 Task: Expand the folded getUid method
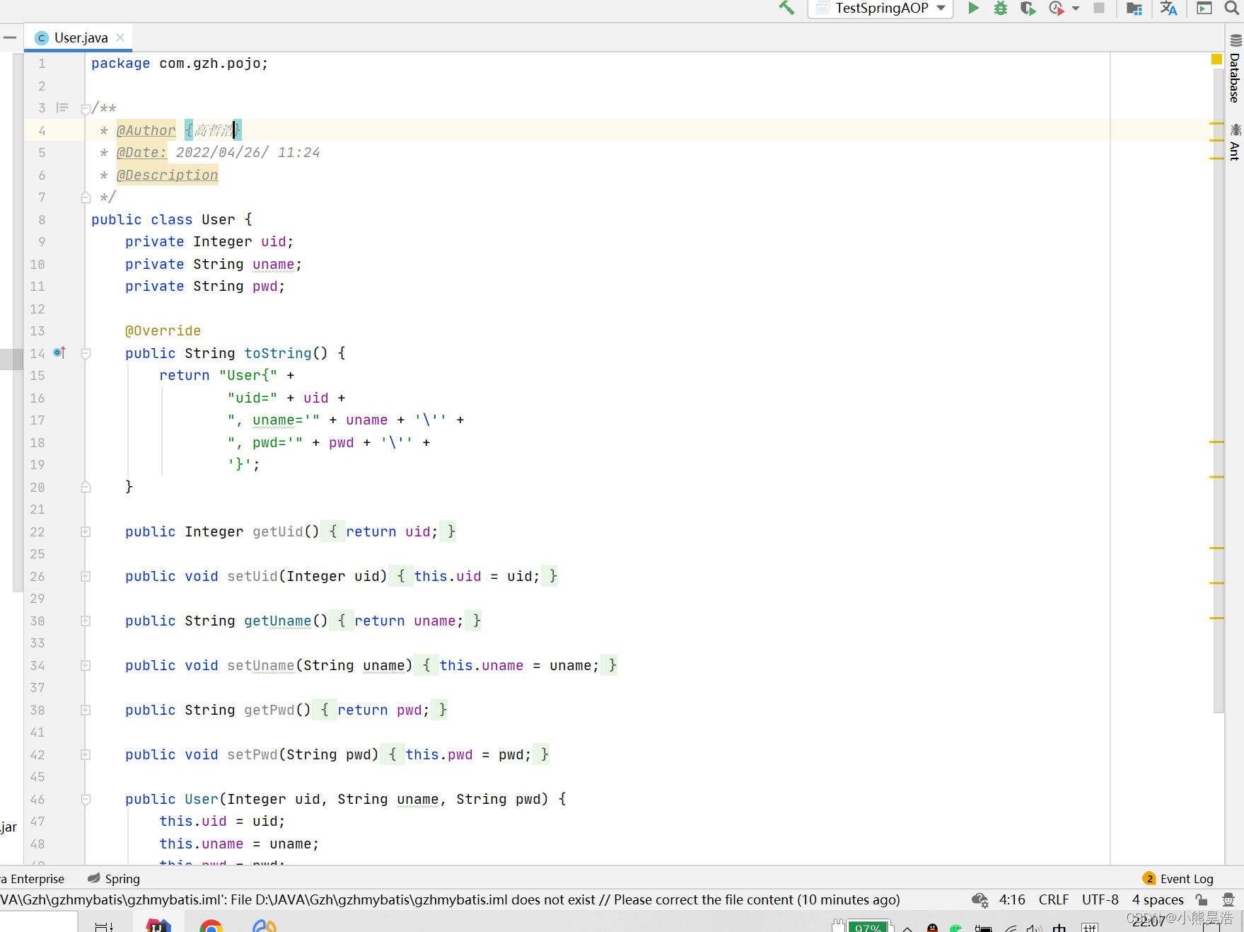click(x=86, y=531)
